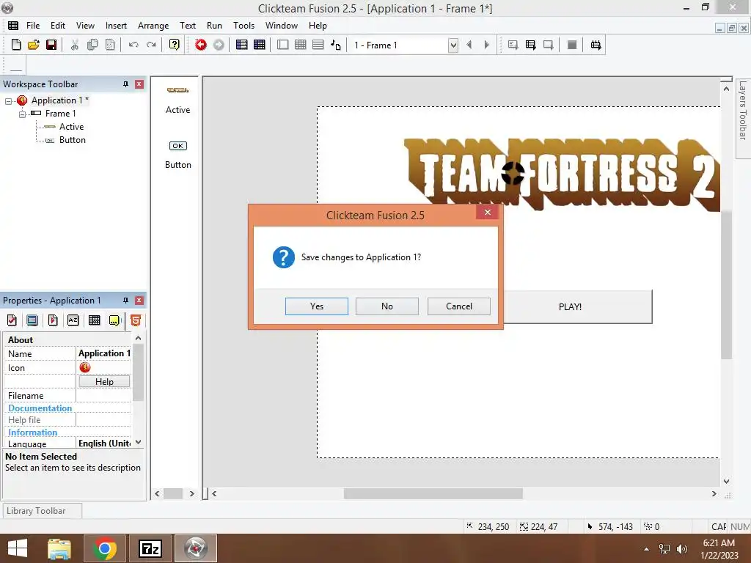This screenshot has width=751, height=563.
Task: Open the Runtime options properties tab icon
Action: pyautogui.click(x=53, y=320)
